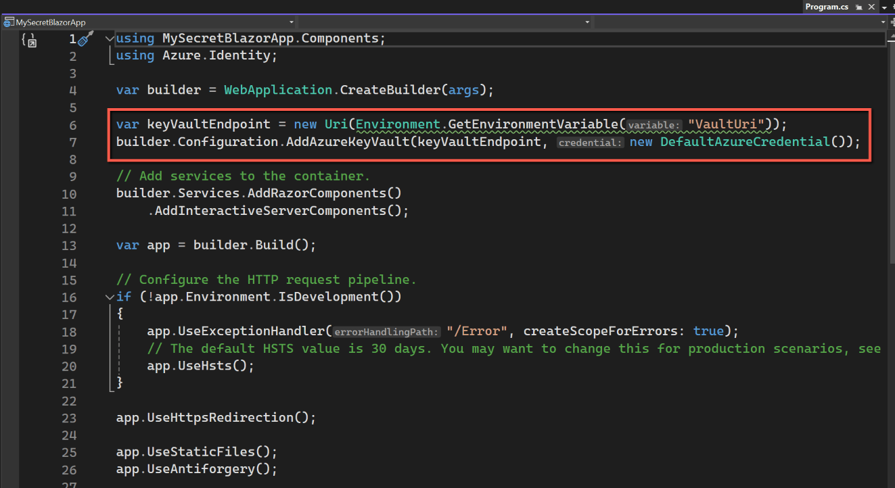Viewport: 895px width, 488px height.
Task: Click the "VaultUri" string literal
Action: tap(727, 124)
